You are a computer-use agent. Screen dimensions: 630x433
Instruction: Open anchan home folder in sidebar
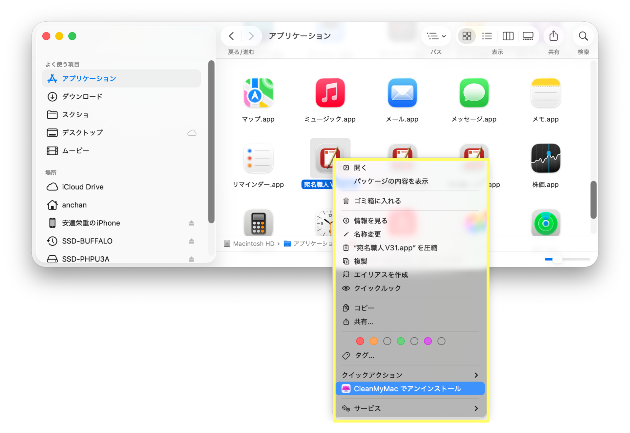pos(121,205)
